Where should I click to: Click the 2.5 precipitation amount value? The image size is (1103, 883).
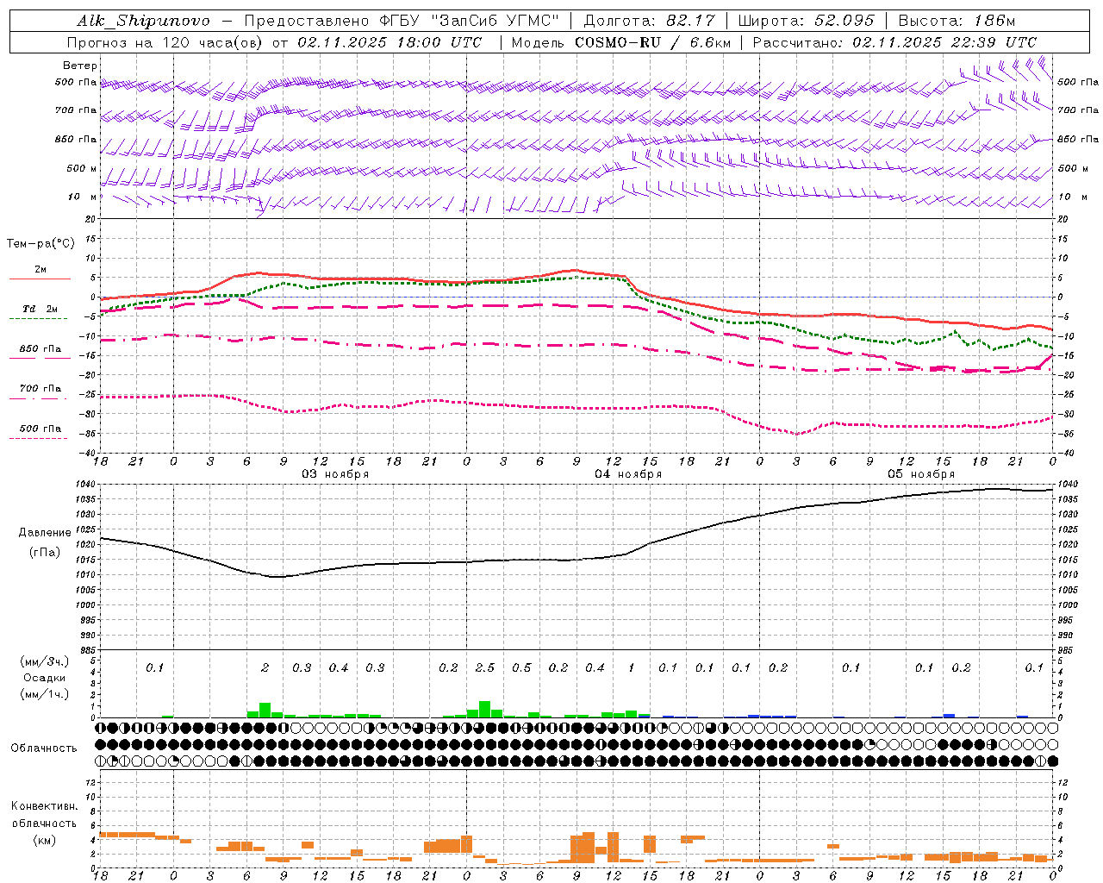(x=485, y=668)
